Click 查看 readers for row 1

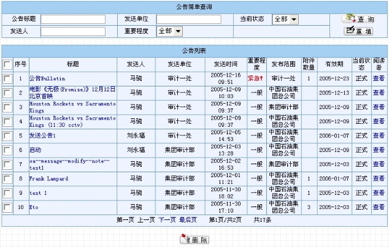point(379,78)
